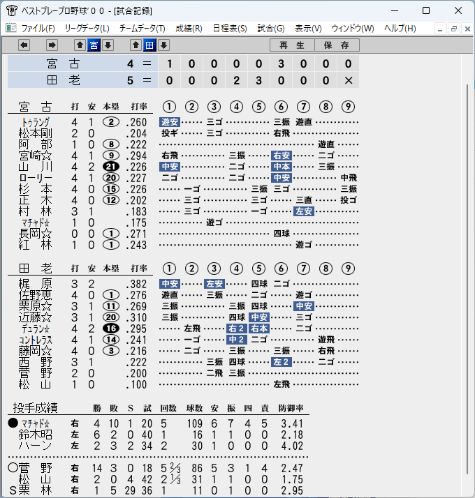Restore the inner 試合記録 child window
The height and width of the screenshot is (498, 475).
click(x=453, y=29)
